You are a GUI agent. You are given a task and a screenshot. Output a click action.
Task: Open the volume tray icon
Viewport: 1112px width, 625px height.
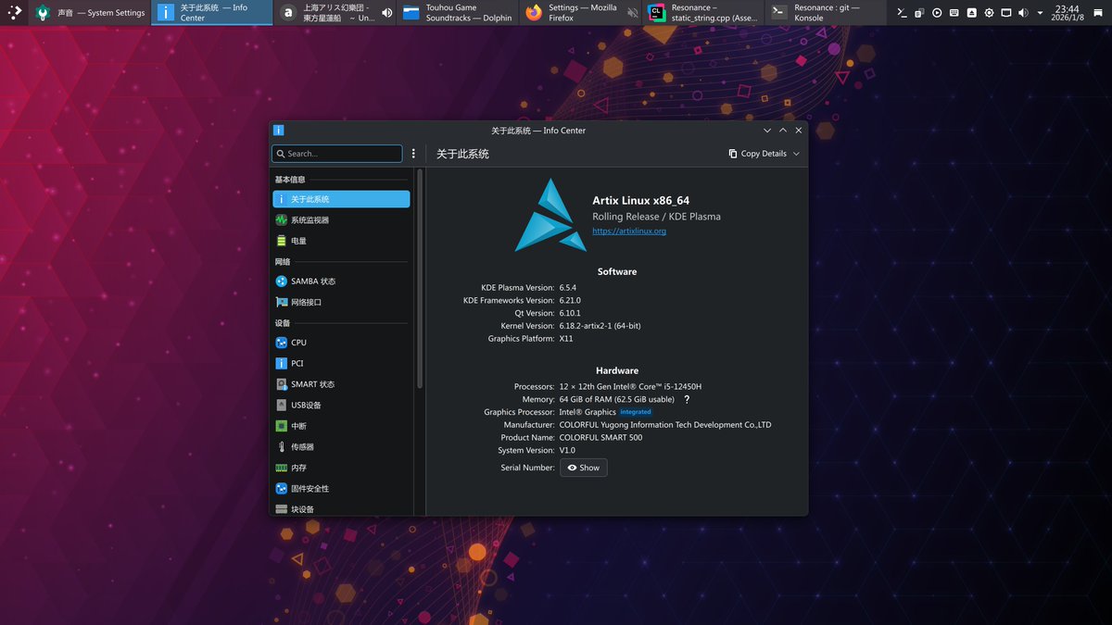1023,13
